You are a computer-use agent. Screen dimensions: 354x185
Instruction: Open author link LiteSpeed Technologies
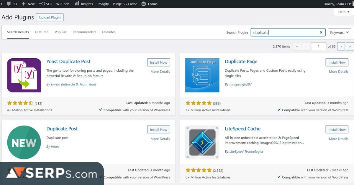click(x=246, y=151)
